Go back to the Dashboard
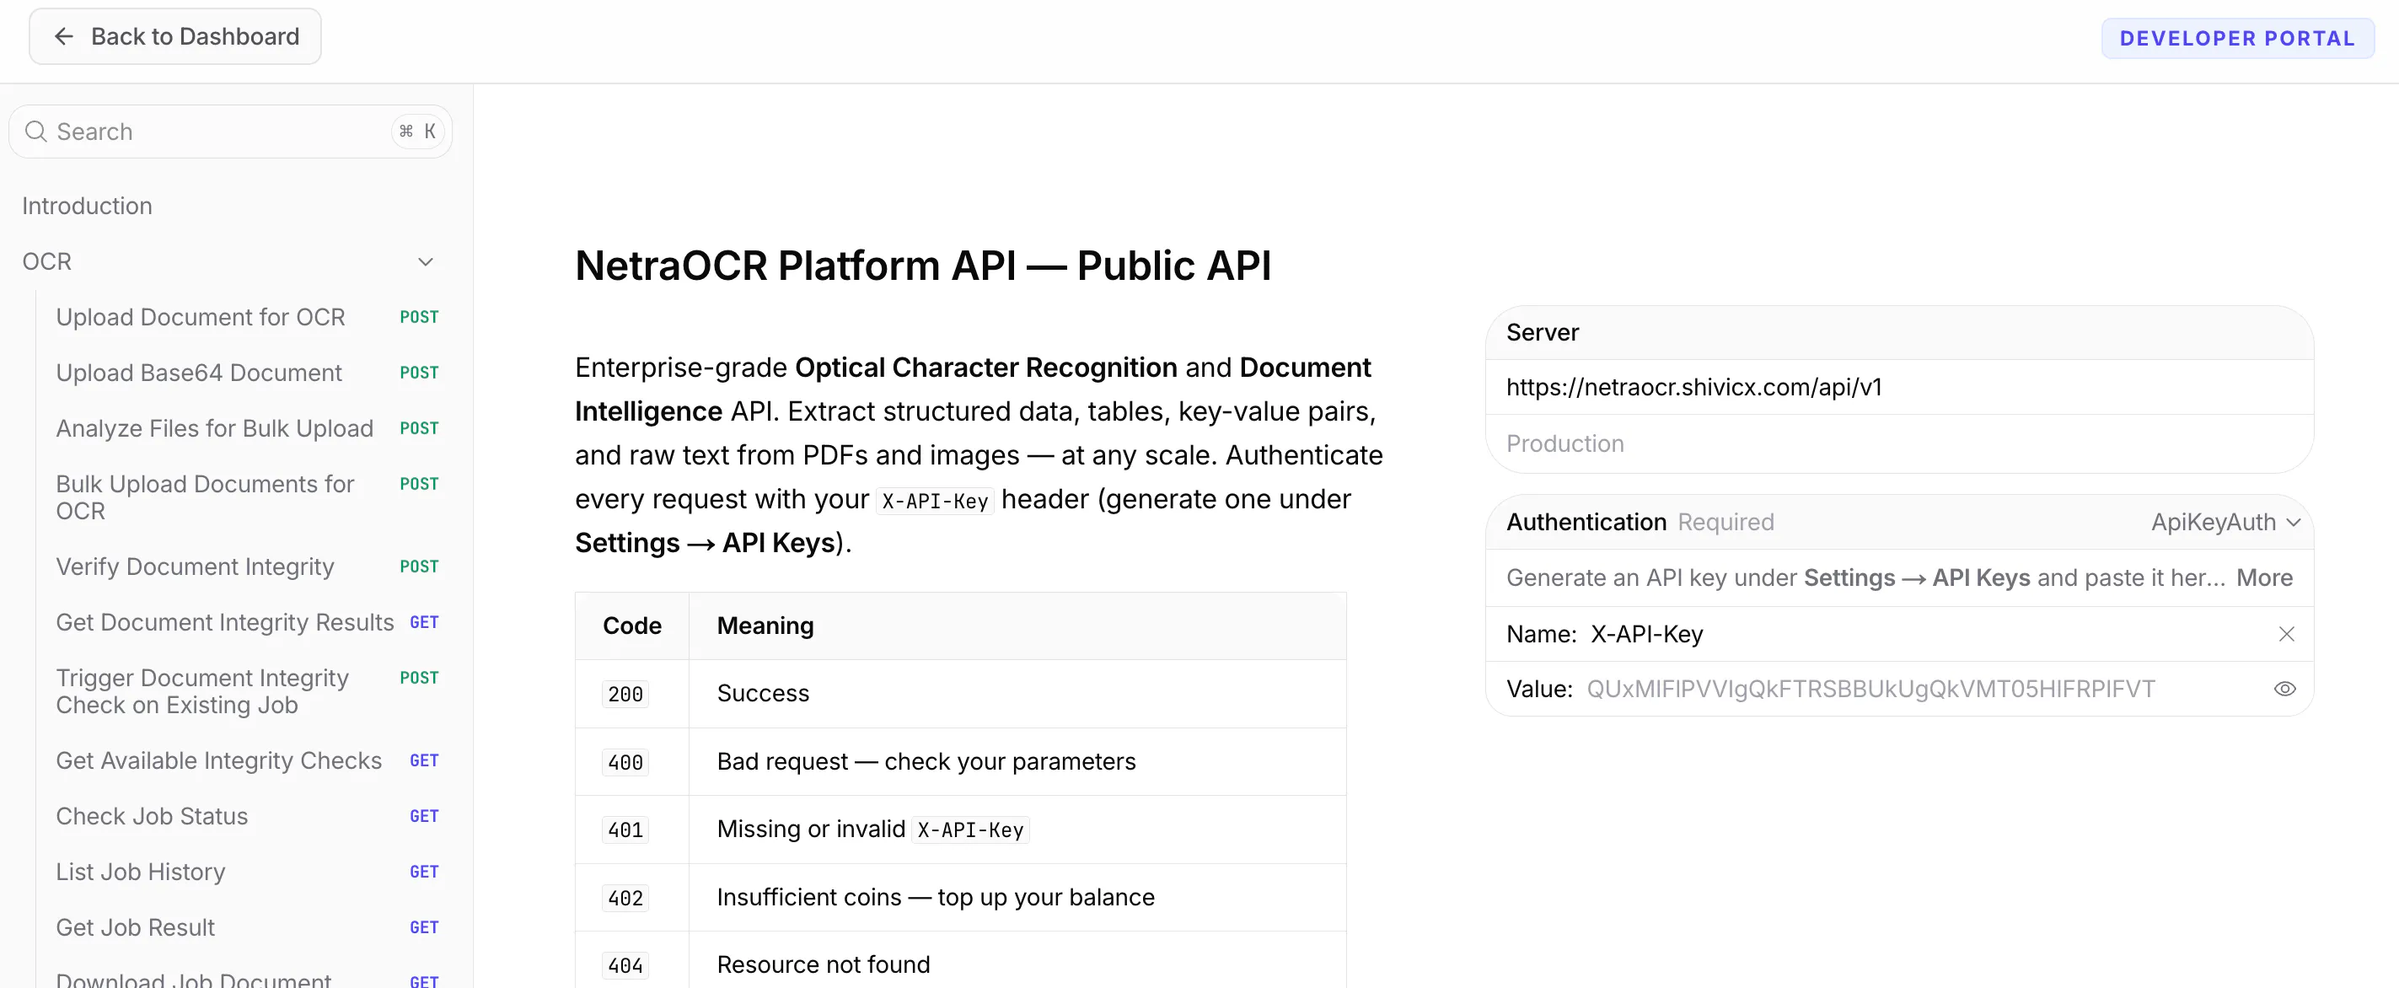Image resolution: width=2399 pixels, height=988 pixels. tap(175, 36)
